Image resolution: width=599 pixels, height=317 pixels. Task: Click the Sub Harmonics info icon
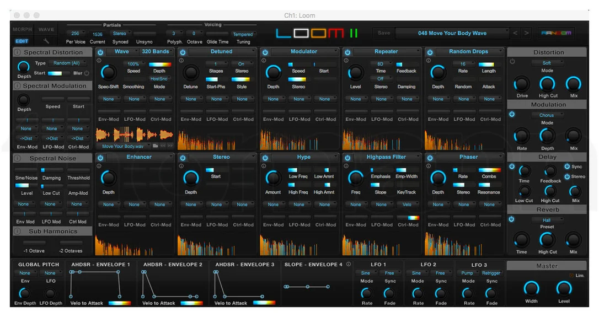tap(18, 231)
